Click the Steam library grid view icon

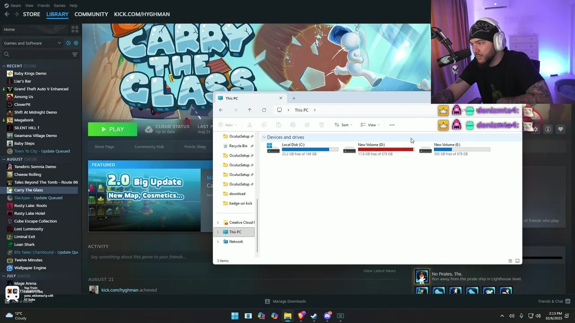(x=75, y=29)
